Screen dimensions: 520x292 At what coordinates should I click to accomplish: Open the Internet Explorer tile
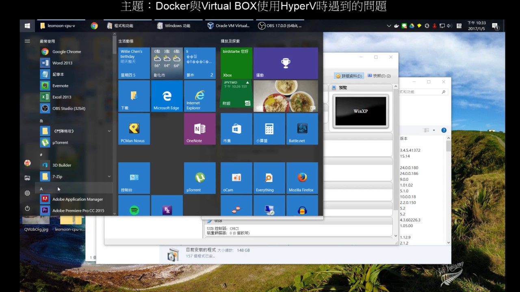[x=199, y=96]
